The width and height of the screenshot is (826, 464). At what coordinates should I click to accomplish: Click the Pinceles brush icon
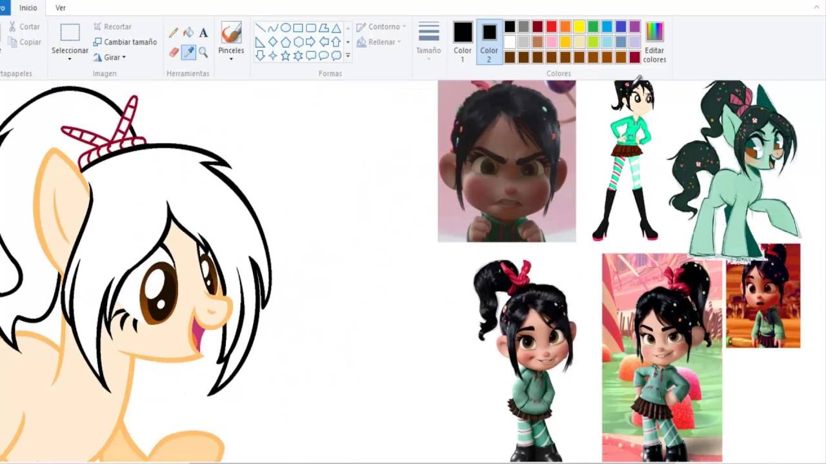tap(231, 32)
